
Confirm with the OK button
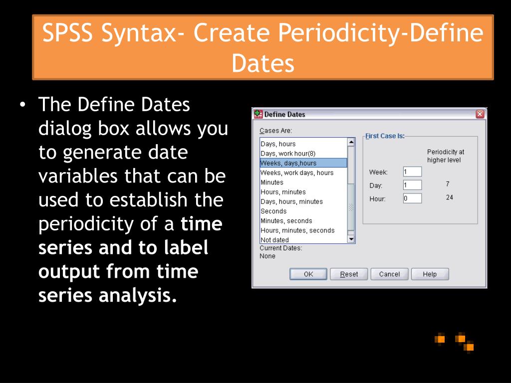(x=308, y=274)
